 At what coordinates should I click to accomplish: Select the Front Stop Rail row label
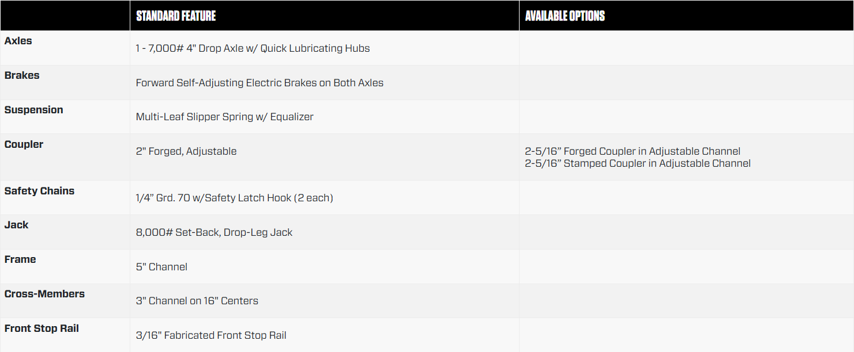point(42,328)
